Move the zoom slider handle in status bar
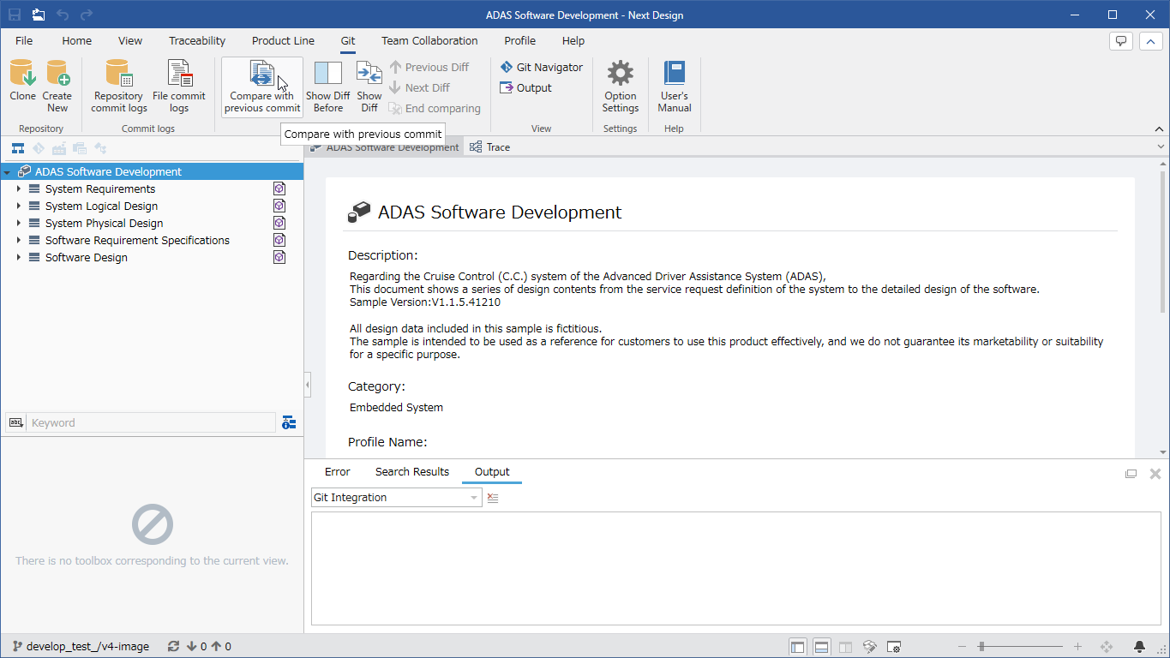This screenshot has height=658, width=1170. (x=981, y=647)
